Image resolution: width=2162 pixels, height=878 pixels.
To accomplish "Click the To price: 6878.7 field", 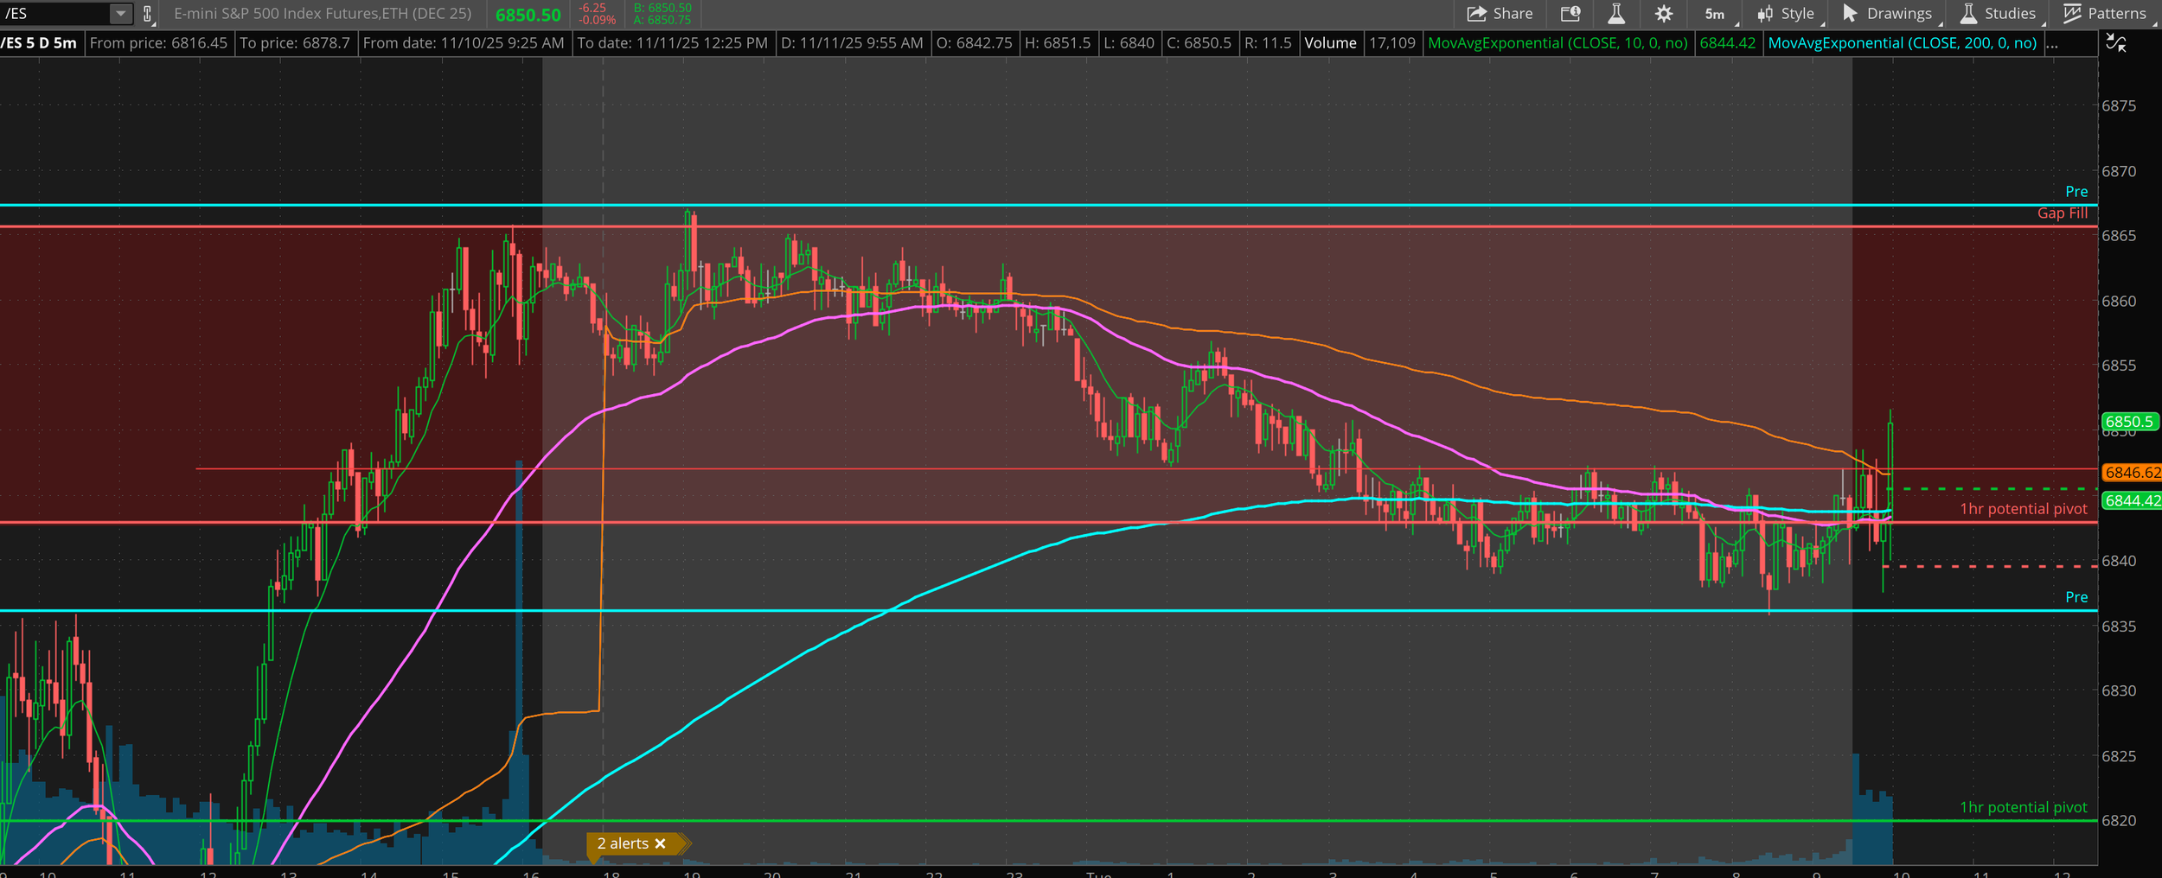I will [x=295, y=43].
